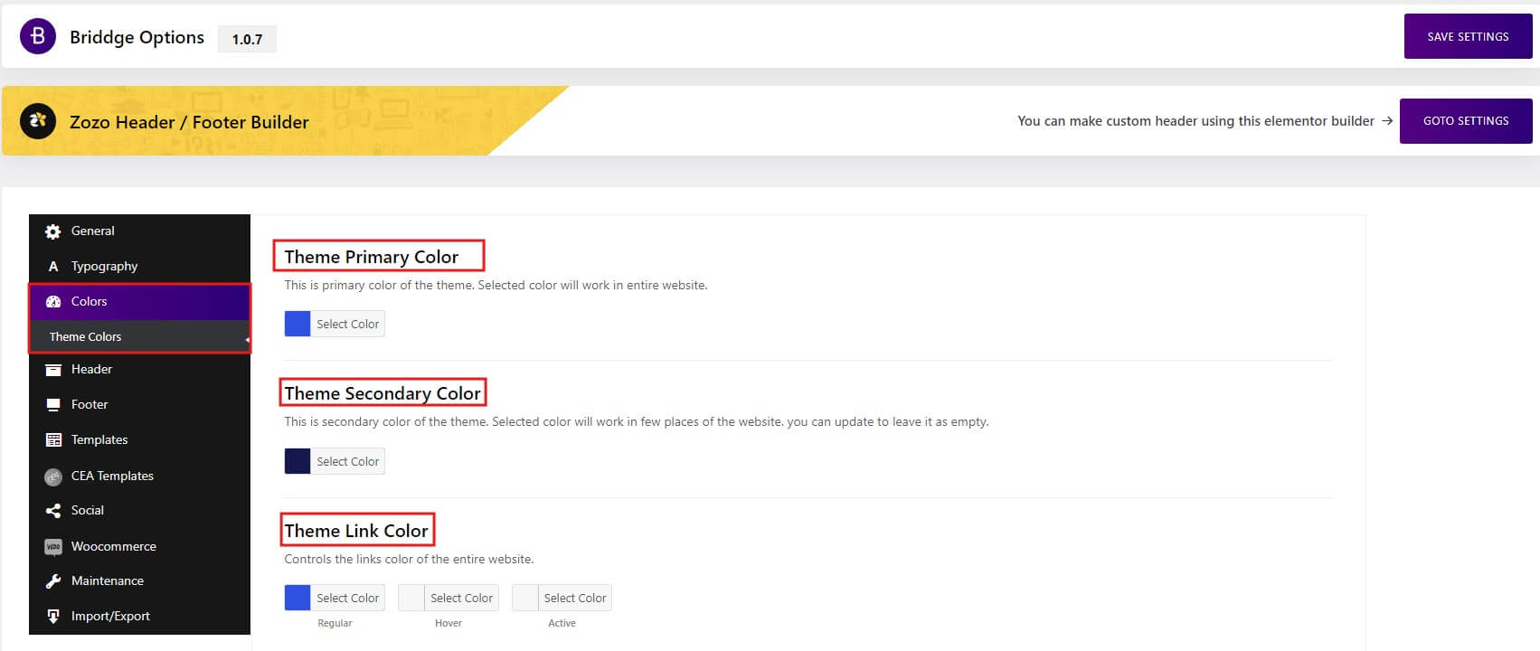Image resolution: width=1540 pixels, height=651 pixels.
Task: Click the Maintenance wrench icon
Action: tap(53, 581)
